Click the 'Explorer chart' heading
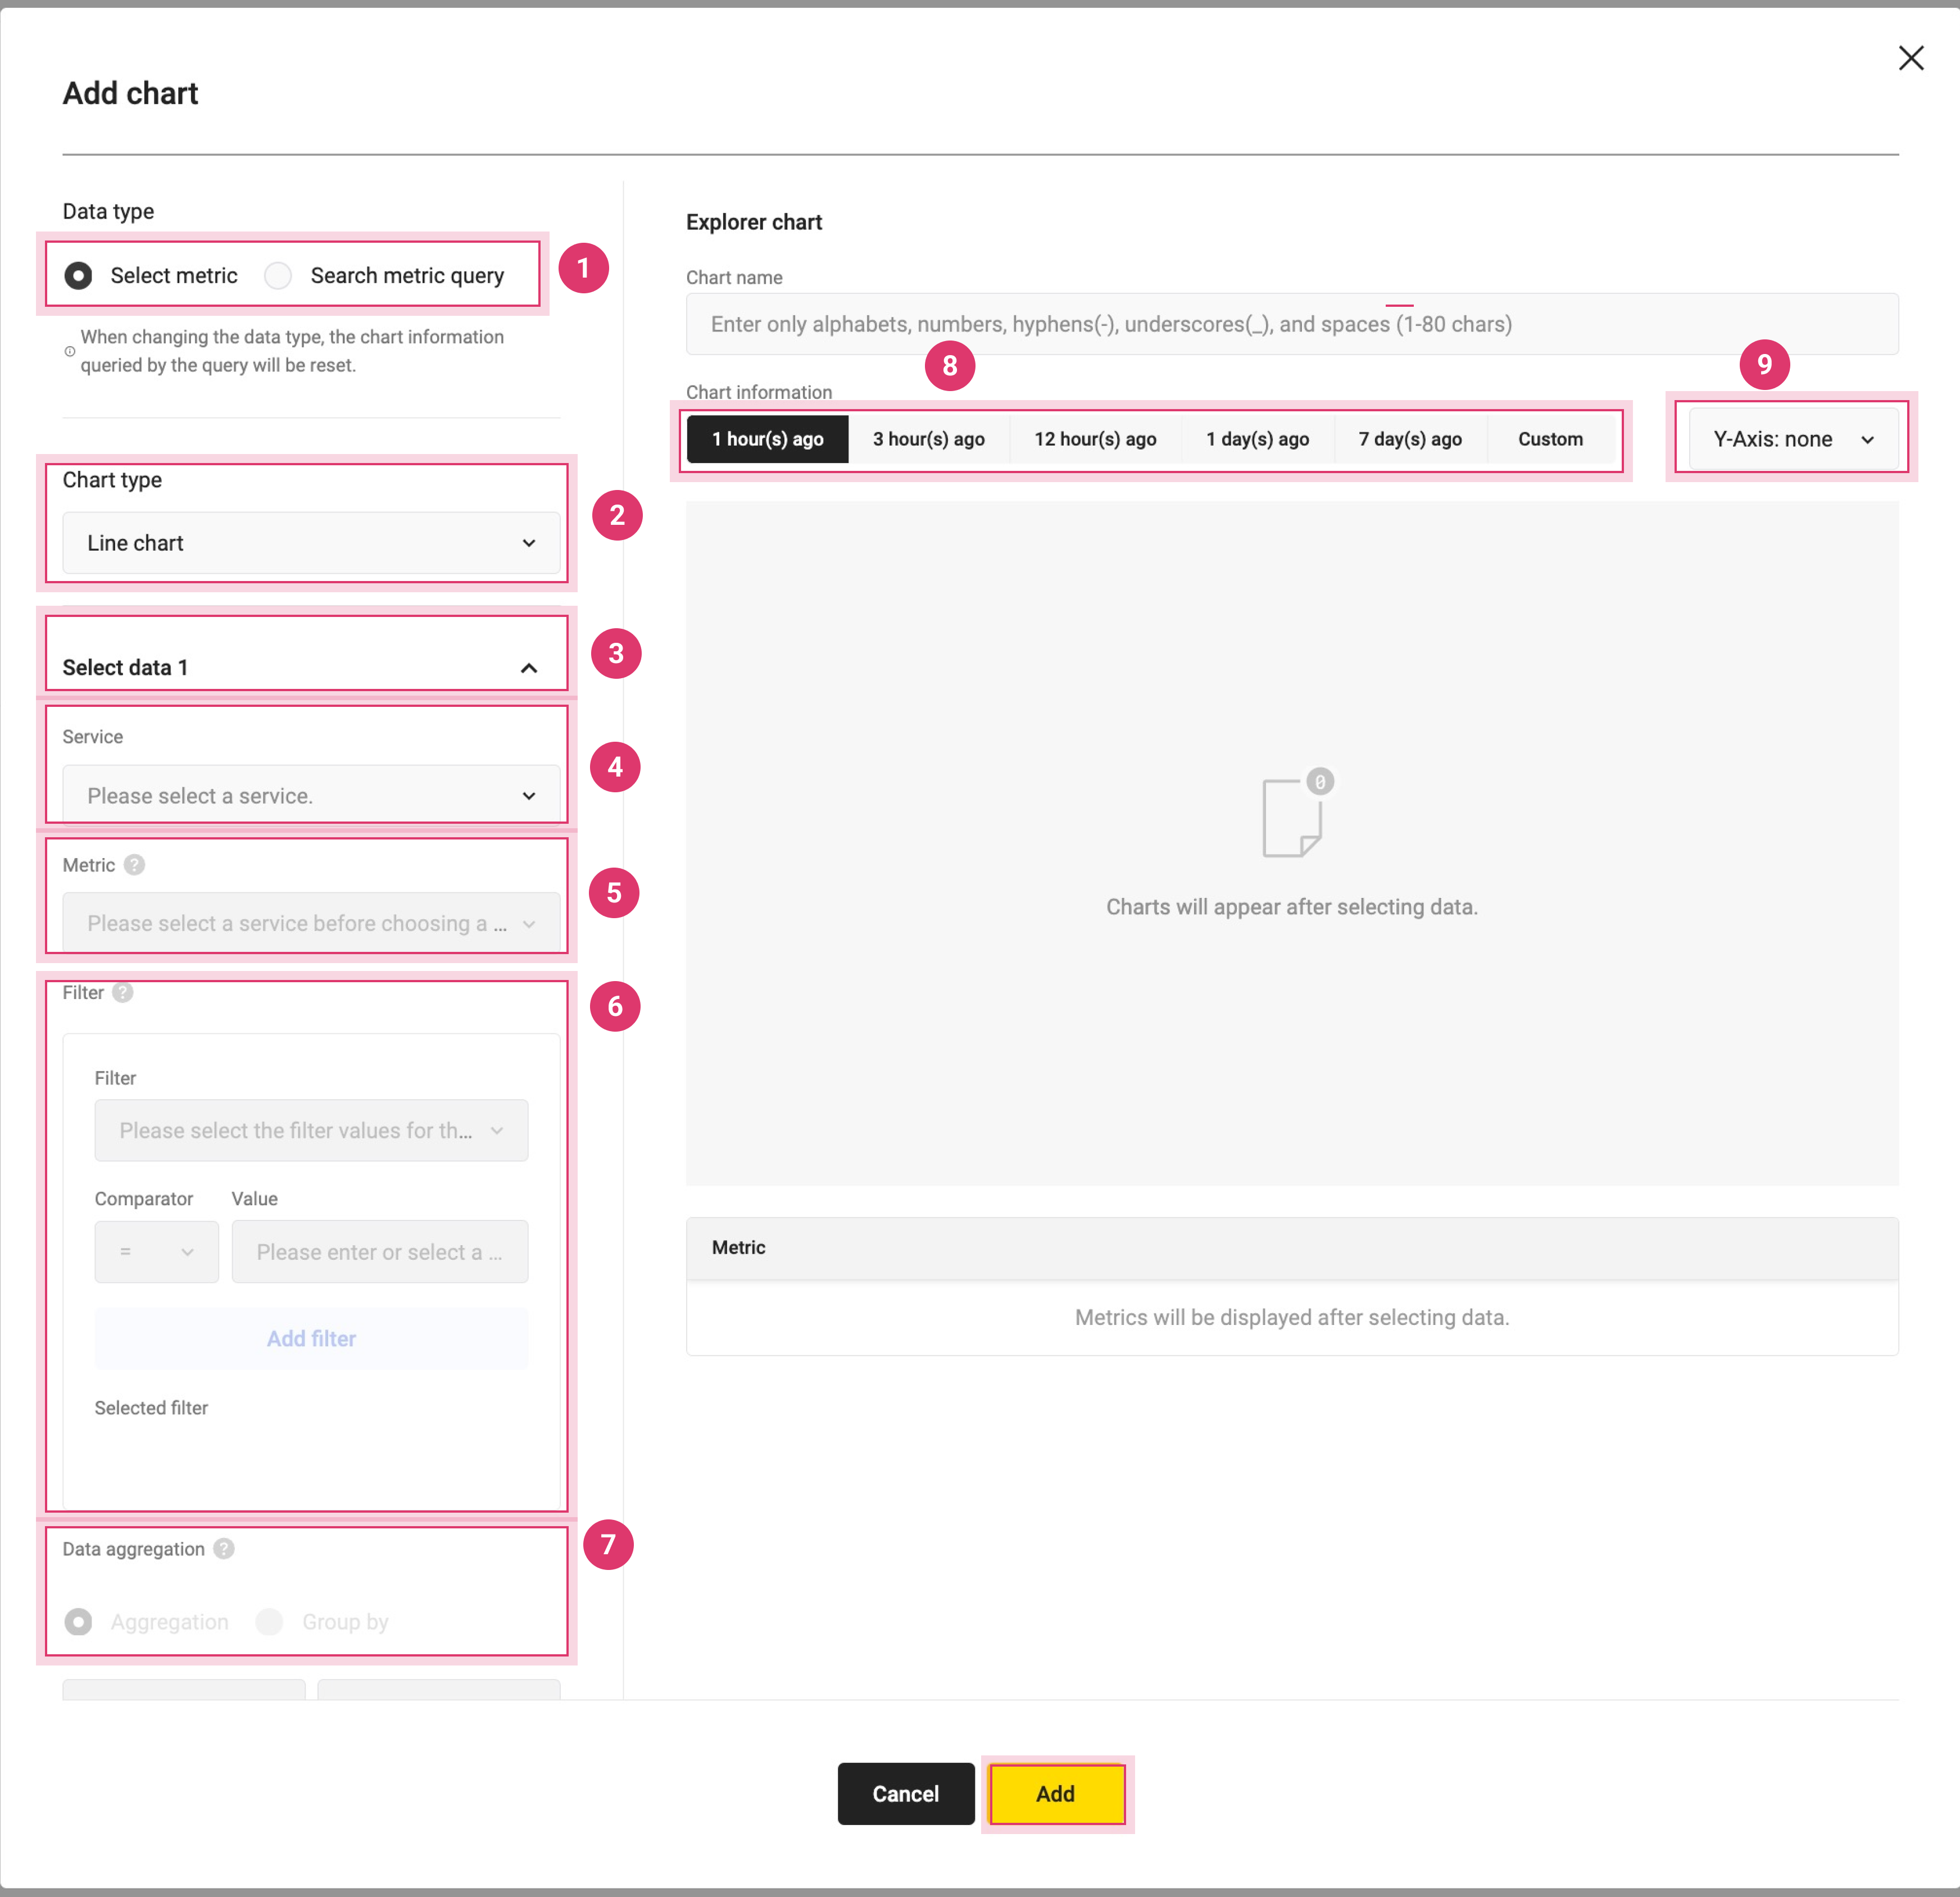Viewport: 1960px width, 1897px height. pos(754,222)
